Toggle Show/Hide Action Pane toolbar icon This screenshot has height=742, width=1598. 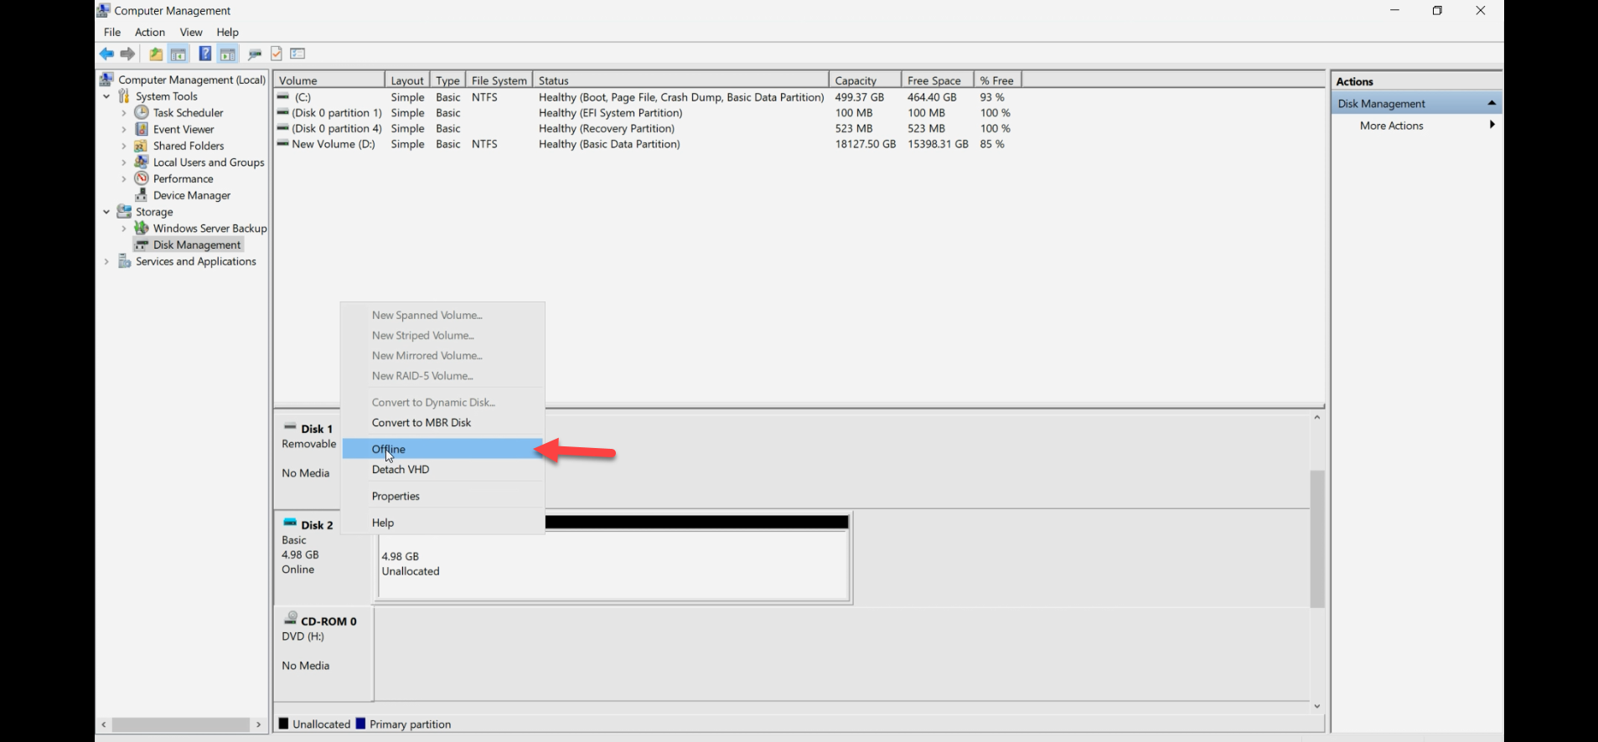(228, 54)
